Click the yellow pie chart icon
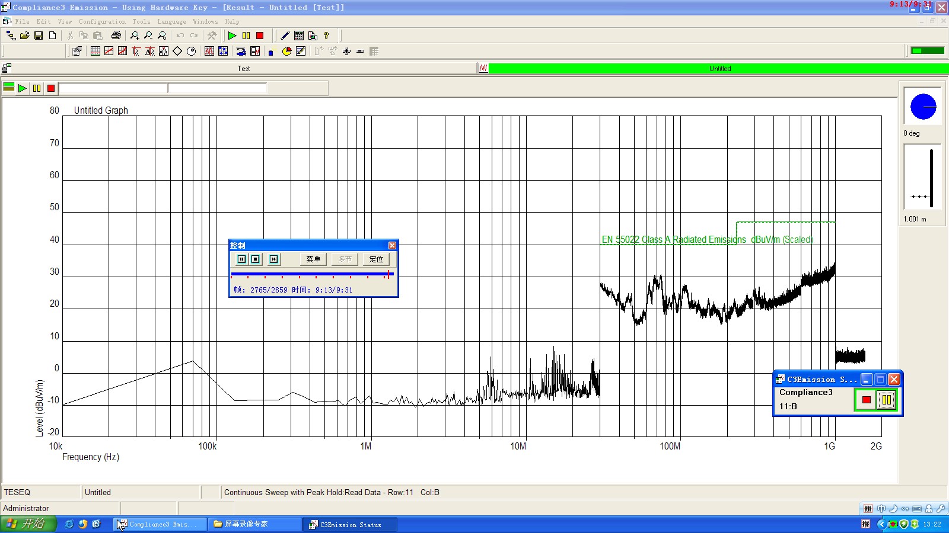This screenshot has height=533, width=949. 287,52
